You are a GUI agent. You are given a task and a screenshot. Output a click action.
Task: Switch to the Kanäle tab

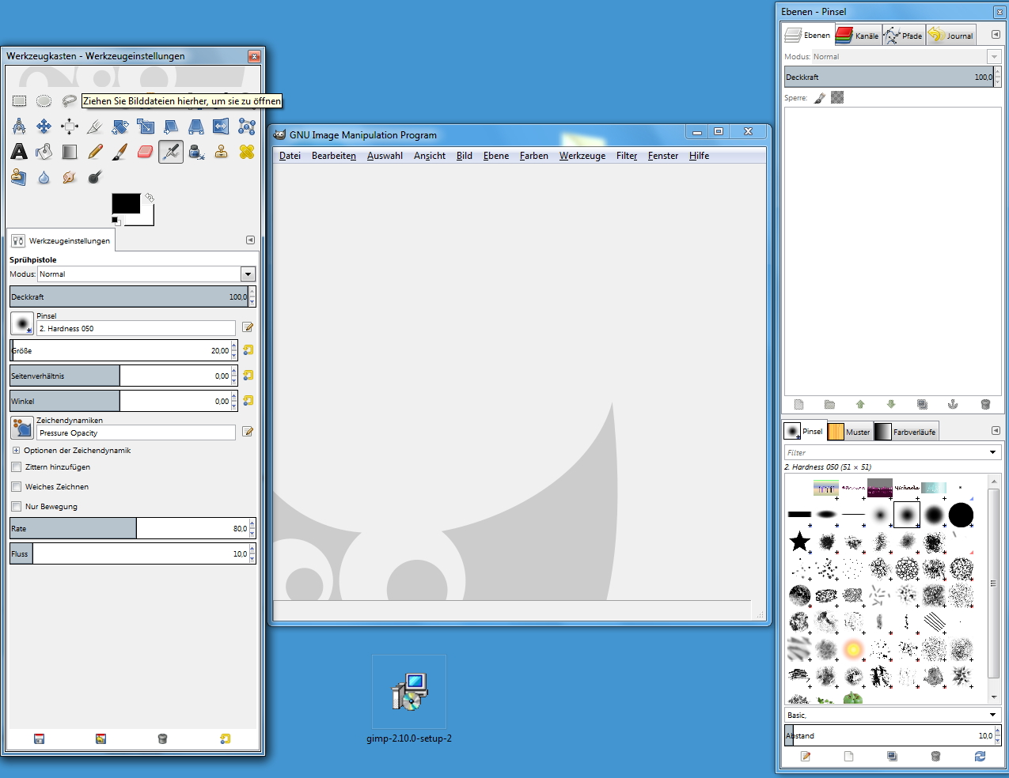pyautogui.click(x=858, y=36)
